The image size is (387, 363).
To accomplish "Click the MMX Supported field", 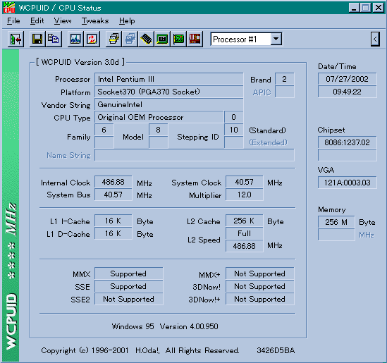I will point(128,273).
